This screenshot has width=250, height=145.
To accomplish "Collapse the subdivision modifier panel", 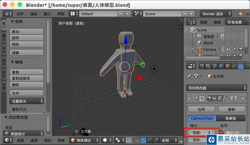I will [x=189, y=98].
